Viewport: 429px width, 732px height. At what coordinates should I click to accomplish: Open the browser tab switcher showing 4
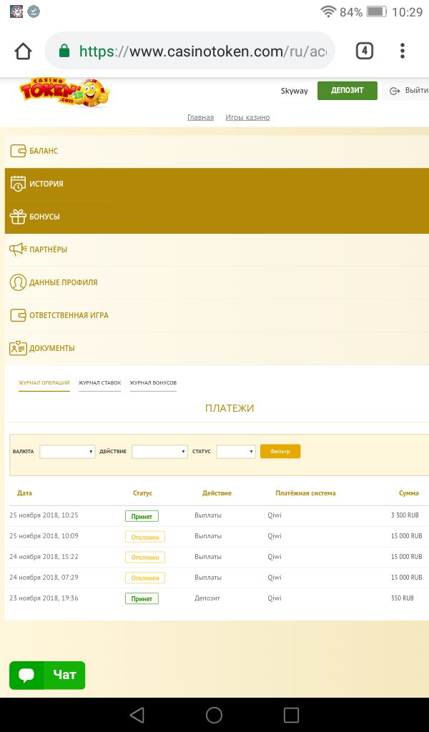pos(365,51)
